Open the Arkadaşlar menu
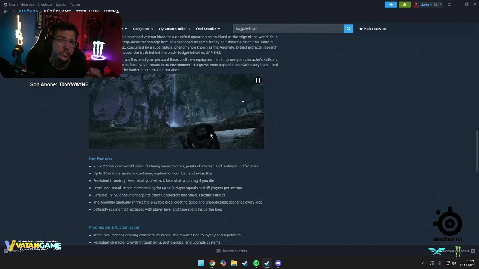The height and width of the screenshot is (269, 479). coord(45,4)
